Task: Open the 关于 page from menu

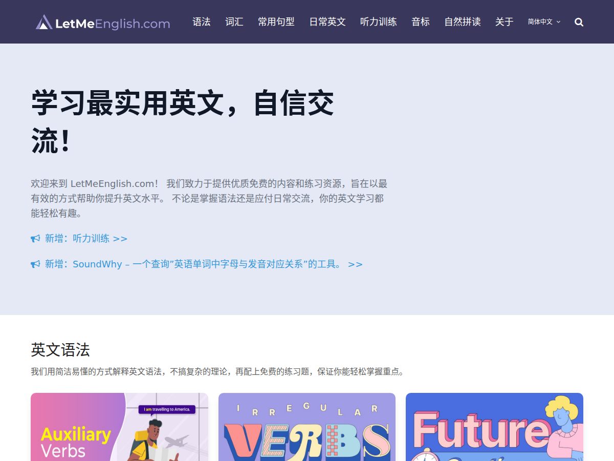Action: click(505, 22)
